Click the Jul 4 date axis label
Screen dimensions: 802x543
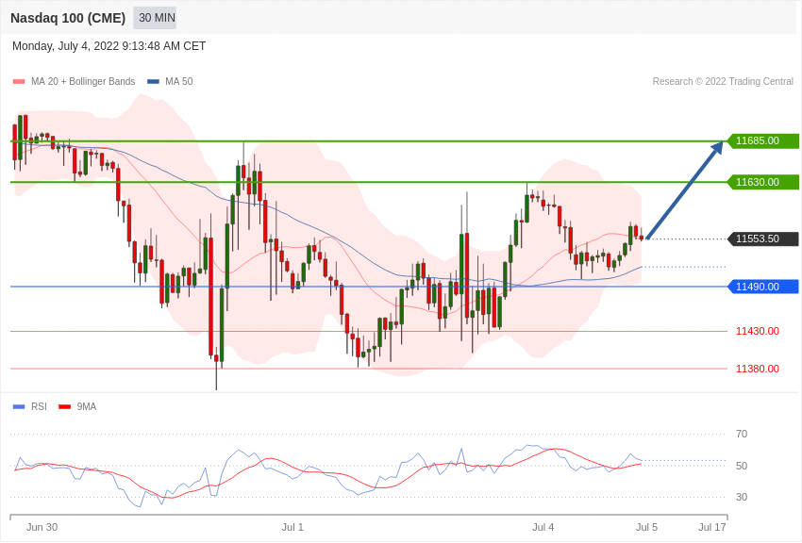tap(543, 527)
